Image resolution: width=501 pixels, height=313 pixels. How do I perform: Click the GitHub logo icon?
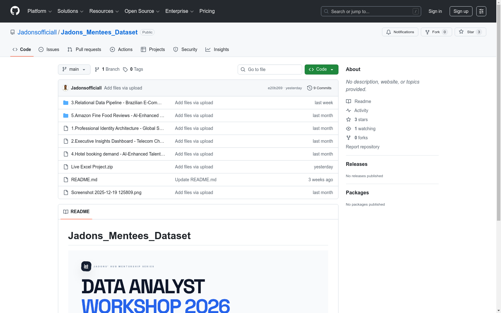click(x=15, y=11)
